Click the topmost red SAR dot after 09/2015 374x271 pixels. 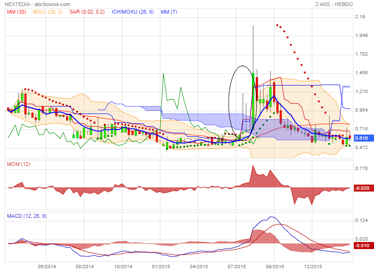coord(277,25)
